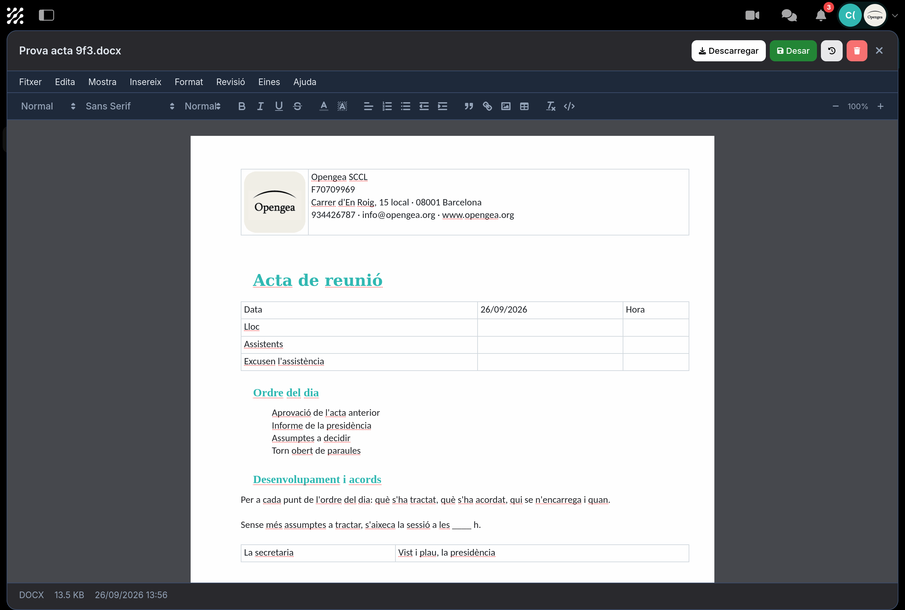Screen dimensions: 905x610
Task: Open the text color picker
Action: [324, 106]
